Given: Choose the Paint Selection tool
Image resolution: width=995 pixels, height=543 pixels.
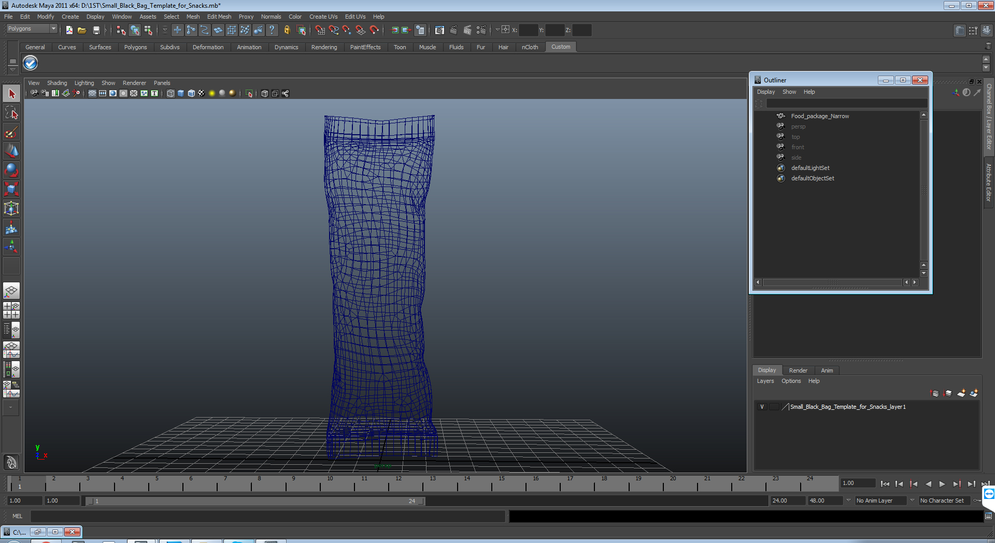Looking at the screenshot, I should (x=11, y=132).
